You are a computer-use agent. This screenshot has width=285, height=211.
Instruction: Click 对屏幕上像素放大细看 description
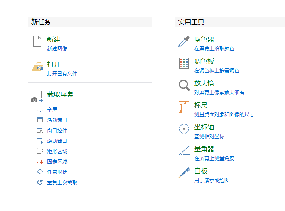tap(219, 92)
